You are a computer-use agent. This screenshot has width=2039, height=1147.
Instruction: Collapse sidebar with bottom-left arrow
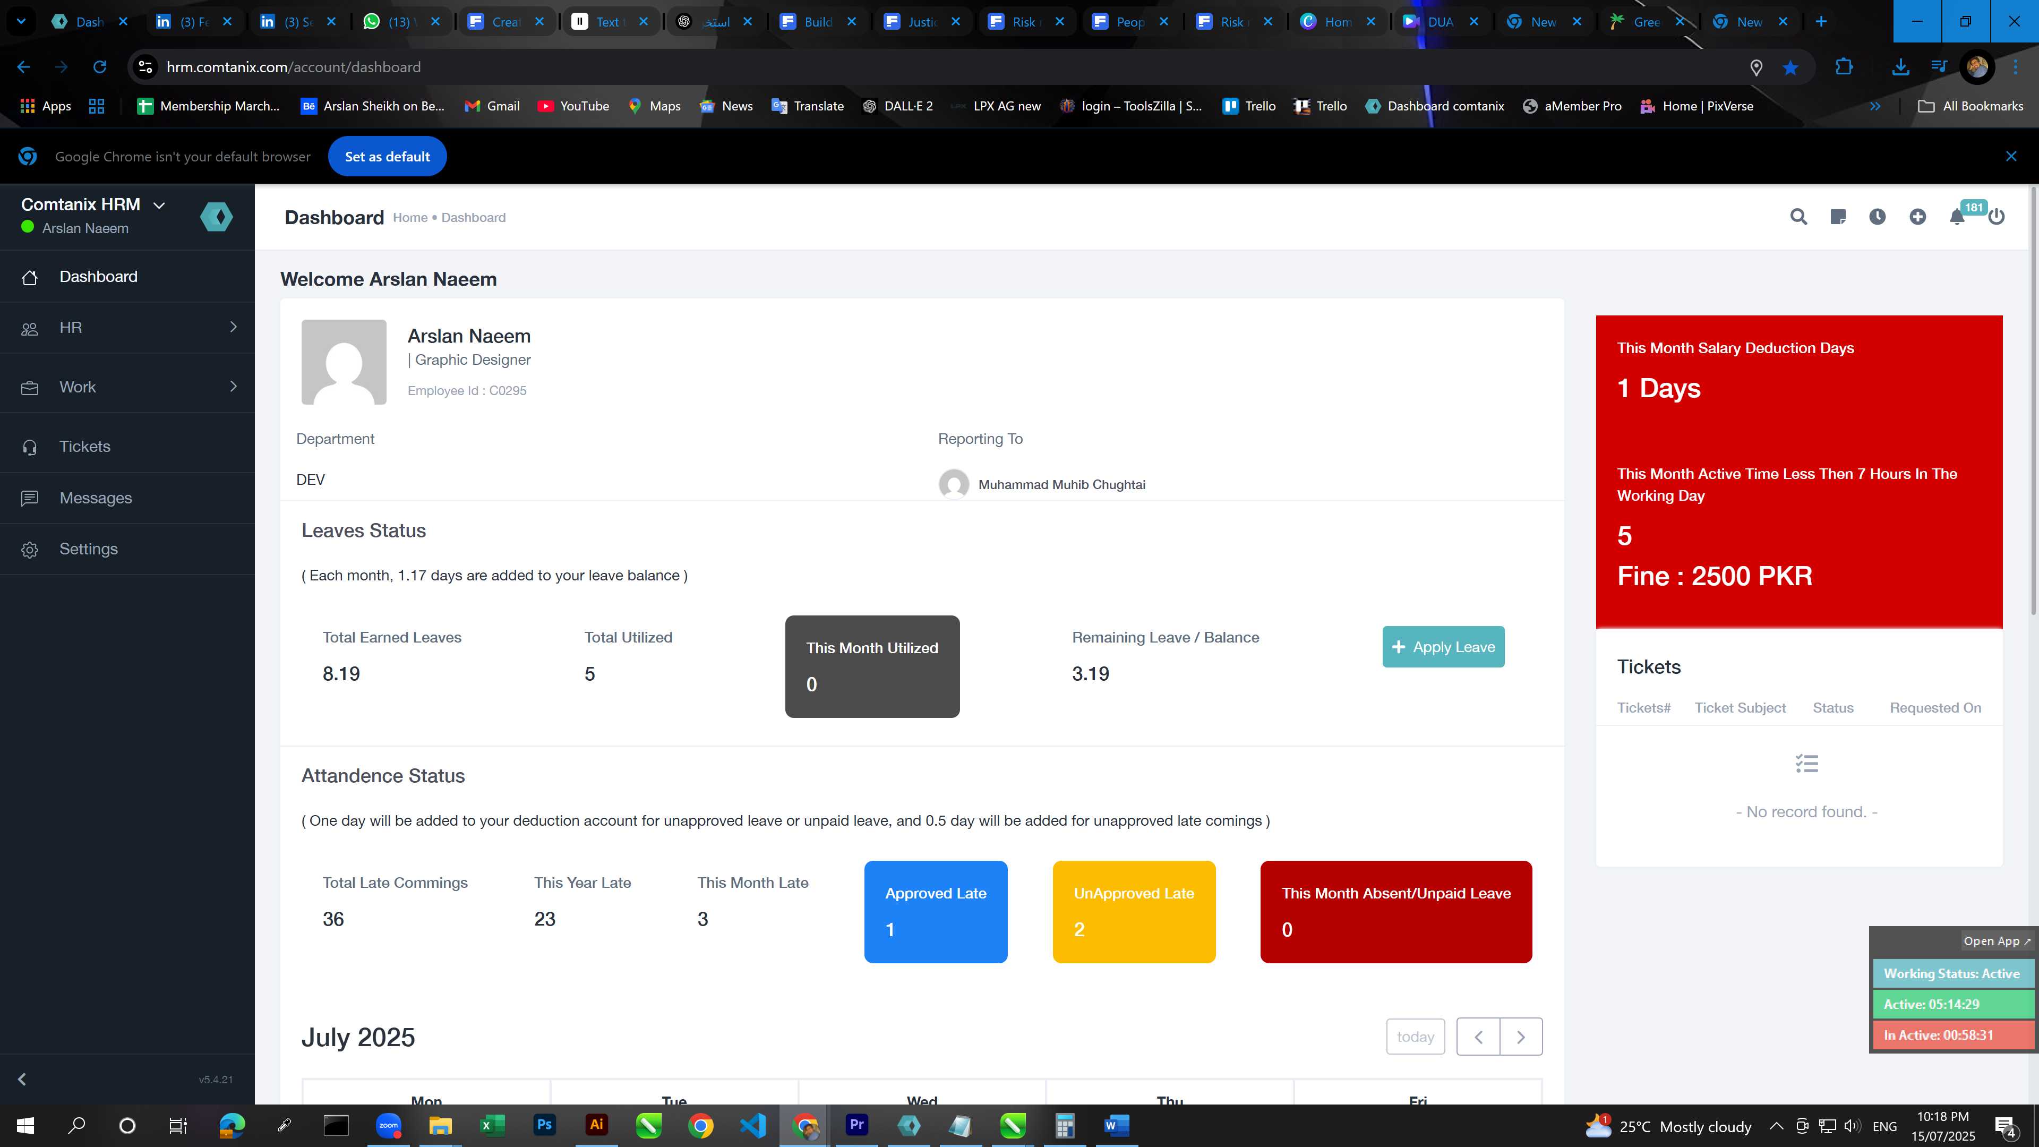point(22,1079)
